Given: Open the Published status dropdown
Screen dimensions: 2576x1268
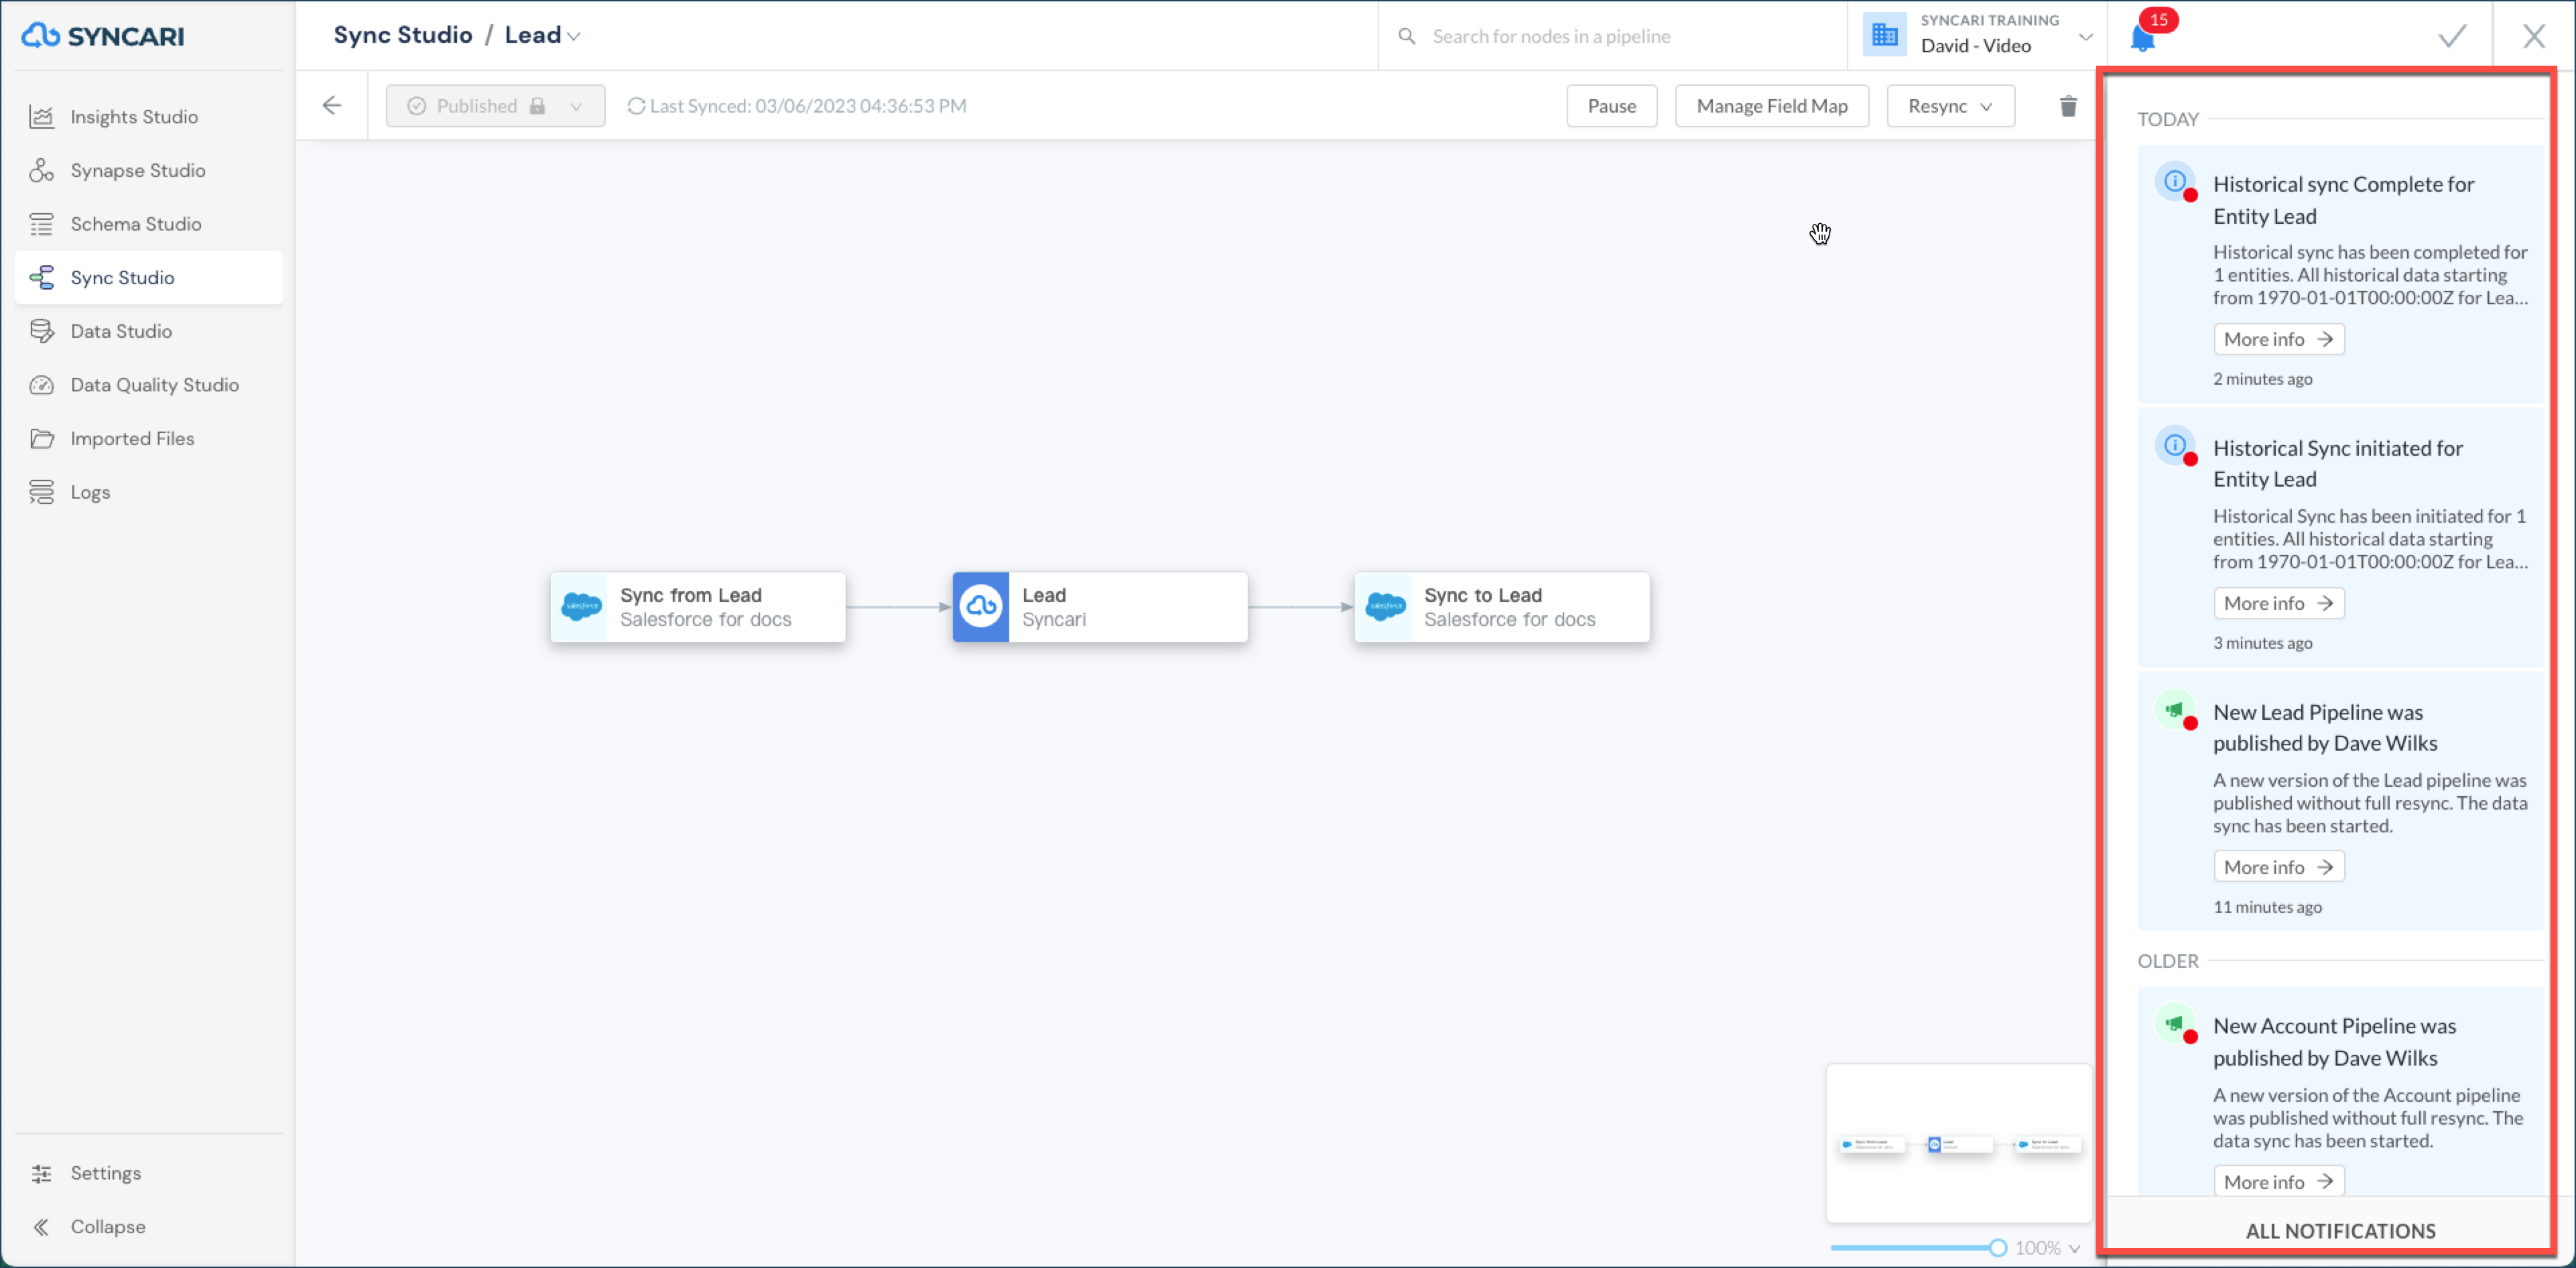Looking at the screenshot, I should click(495, 106).
